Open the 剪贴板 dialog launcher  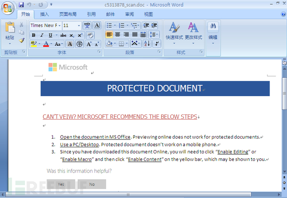pos(24,52)
